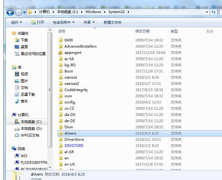The image size is (222, 180).
Task: Select the 计算机 sidebar icon
Action: [x=14, y=115]
